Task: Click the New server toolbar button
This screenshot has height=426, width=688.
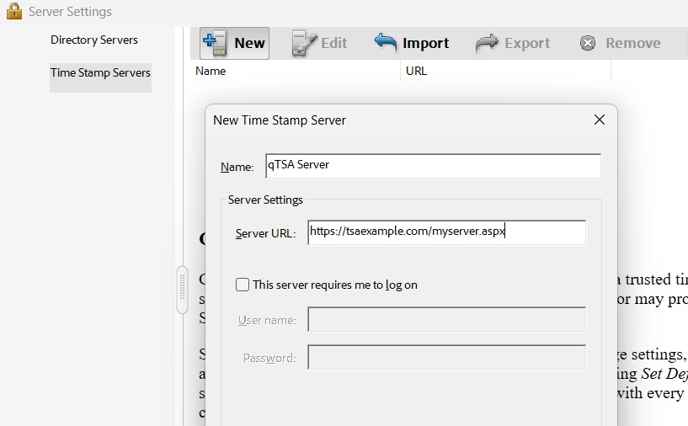Action: [x=234, y=44]
